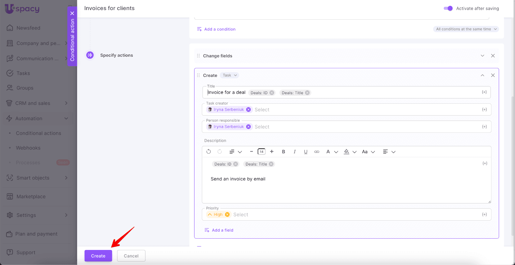
Task: Click Add a field link
Action: 222,230
